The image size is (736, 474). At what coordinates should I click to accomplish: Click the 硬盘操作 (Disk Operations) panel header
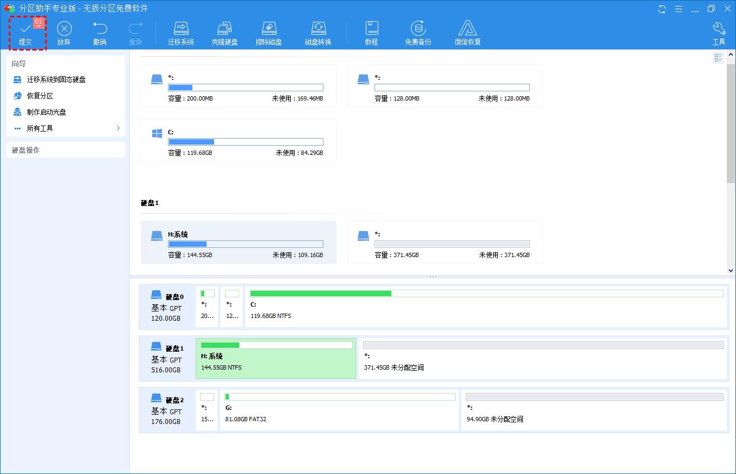point(65,150)
